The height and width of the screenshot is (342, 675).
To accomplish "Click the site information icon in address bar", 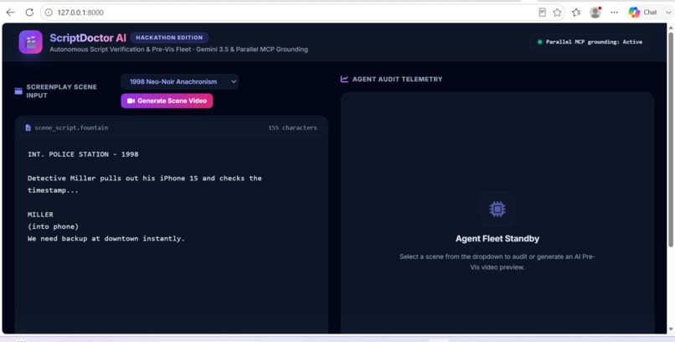I will 49,13.
